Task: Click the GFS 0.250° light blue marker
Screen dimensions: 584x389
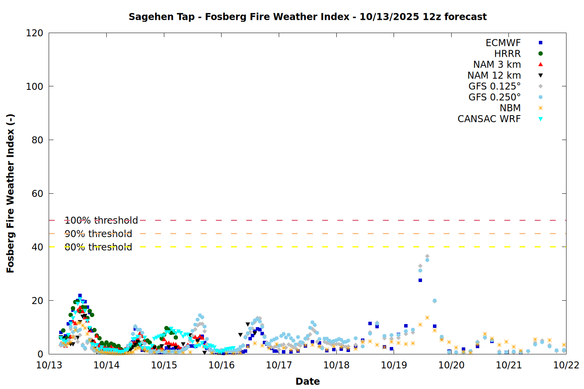Action: pyautogui.click(x=540, y=97)
